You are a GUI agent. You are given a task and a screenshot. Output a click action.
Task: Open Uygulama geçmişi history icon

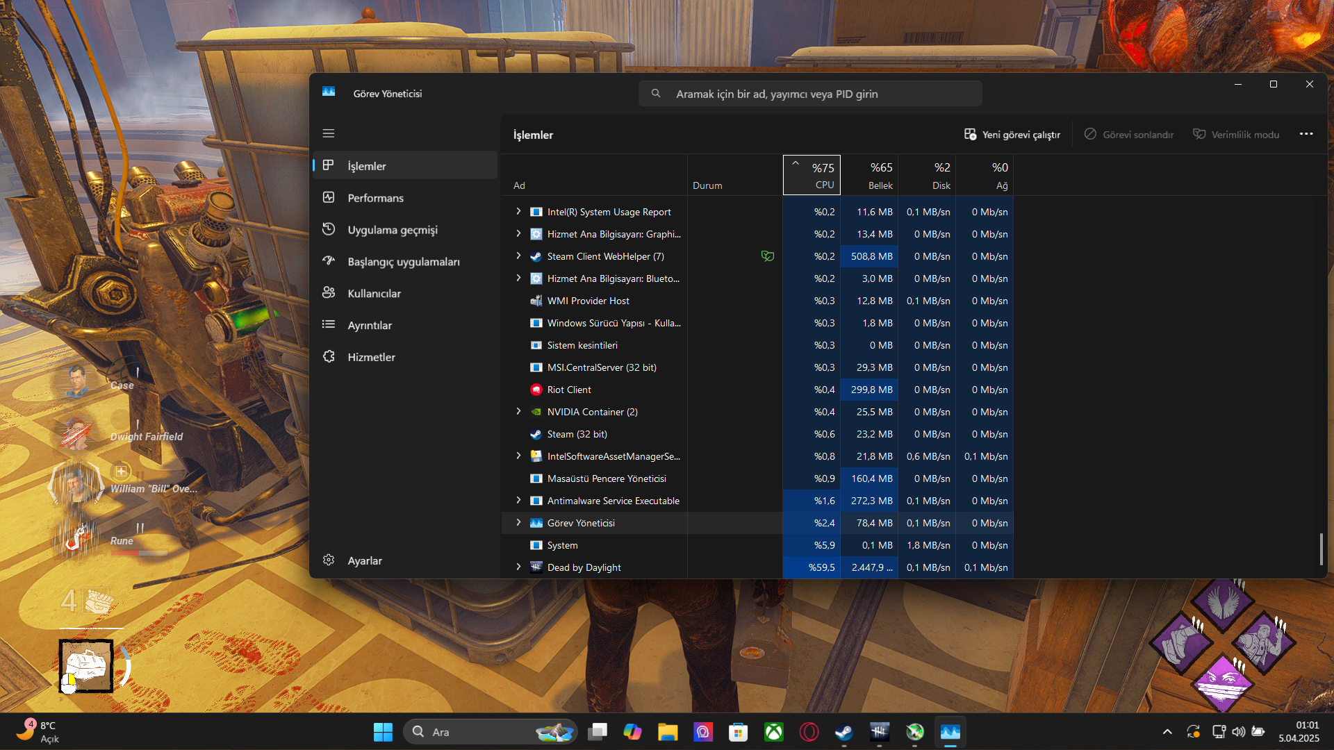(x=329, y=229)
